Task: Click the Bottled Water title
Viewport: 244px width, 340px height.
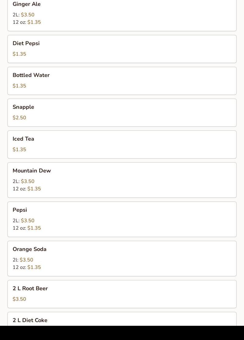Action: (x=31, y=75)
